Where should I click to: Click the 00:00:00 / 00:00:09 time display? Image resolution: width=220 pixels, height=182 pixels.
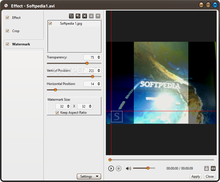[x=180, y=168]
